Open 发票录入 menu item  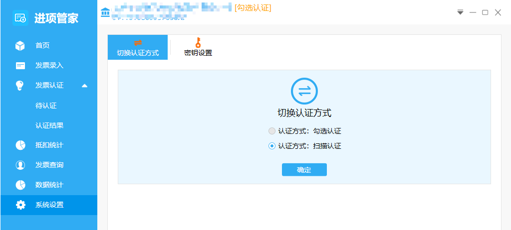pyautogui.click(x=49, y=66)
